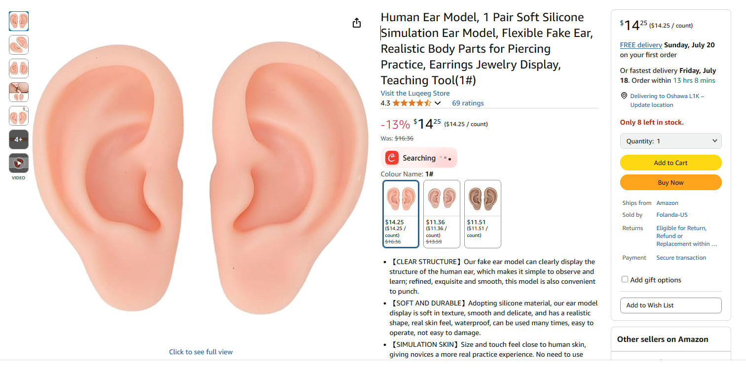Click the share icon above product image
This screenshot has height=371, width=746.
(x=357, y=23)
